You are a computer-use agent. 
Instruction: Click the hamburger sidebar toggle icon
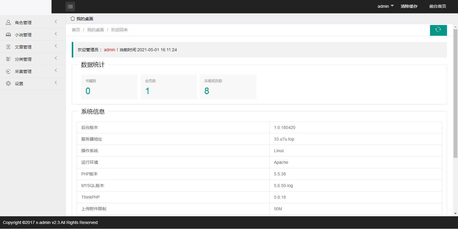coord(70,7)
